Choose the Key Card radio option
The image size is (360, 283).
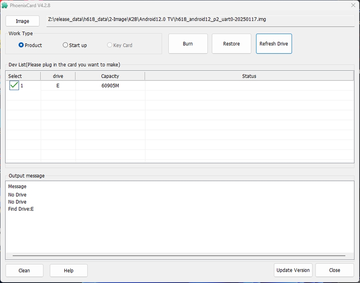pos(110,45)
